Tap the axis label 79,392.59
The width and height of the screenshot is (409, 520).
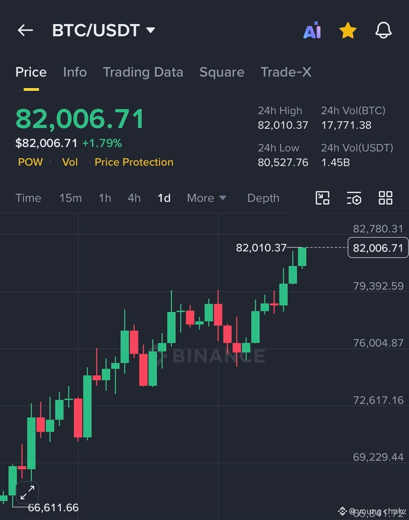[378, 286]
